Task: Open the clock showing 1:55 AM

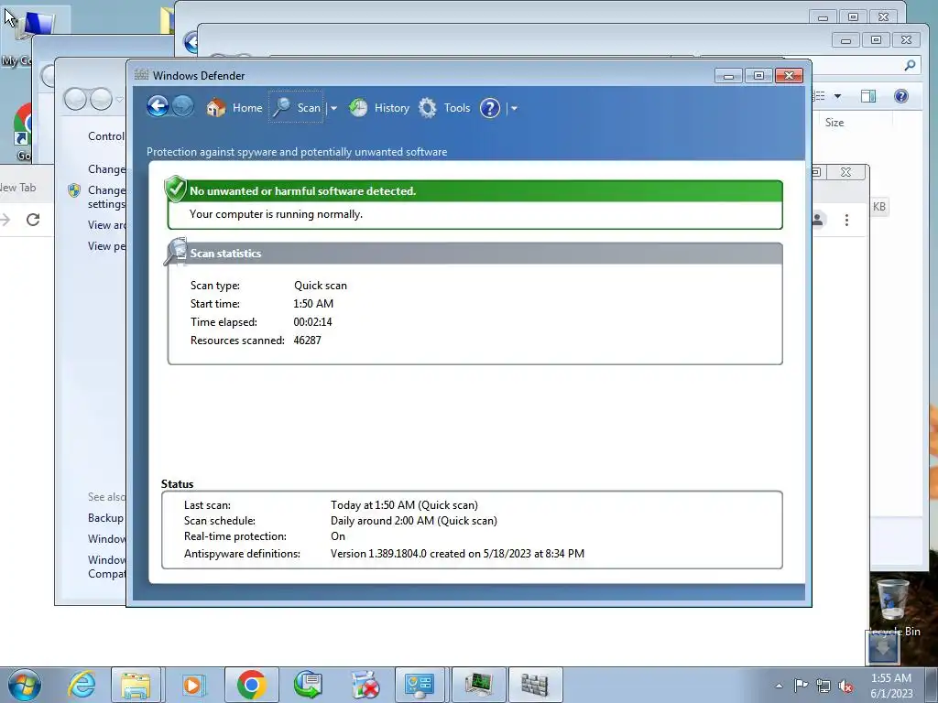Action: pyautogui.click(x=891, y=686)
